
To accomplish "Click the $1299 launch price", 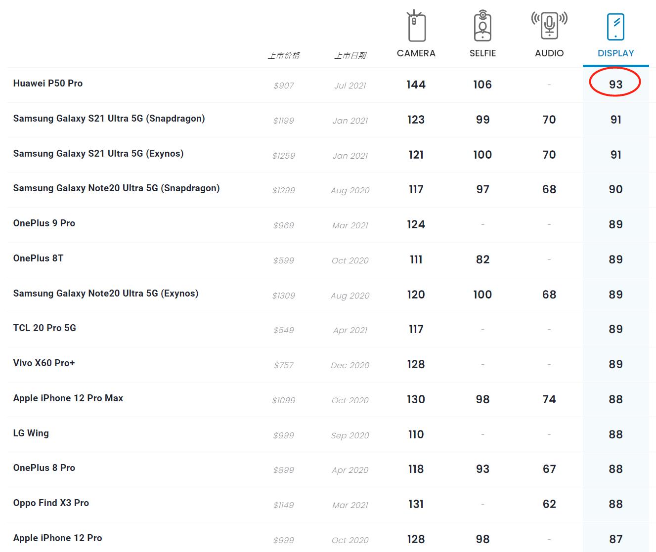I will [x=284, y=190].
